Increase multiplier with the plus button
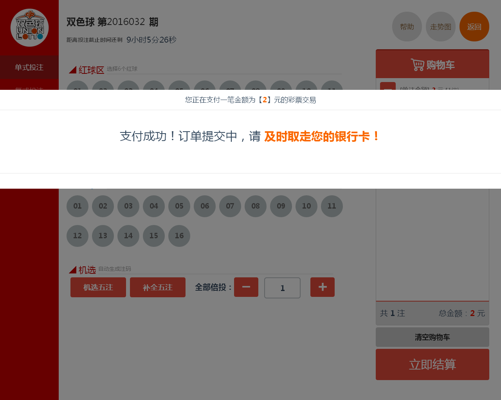 (323, 287)
